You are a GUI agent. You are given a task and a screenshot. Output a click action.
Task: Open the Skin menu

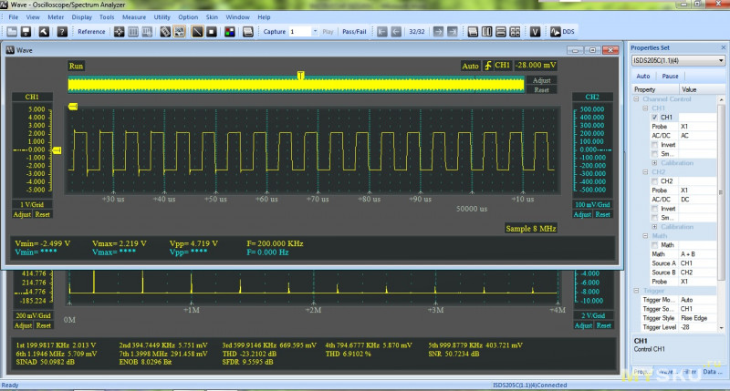tap(212, 17)
